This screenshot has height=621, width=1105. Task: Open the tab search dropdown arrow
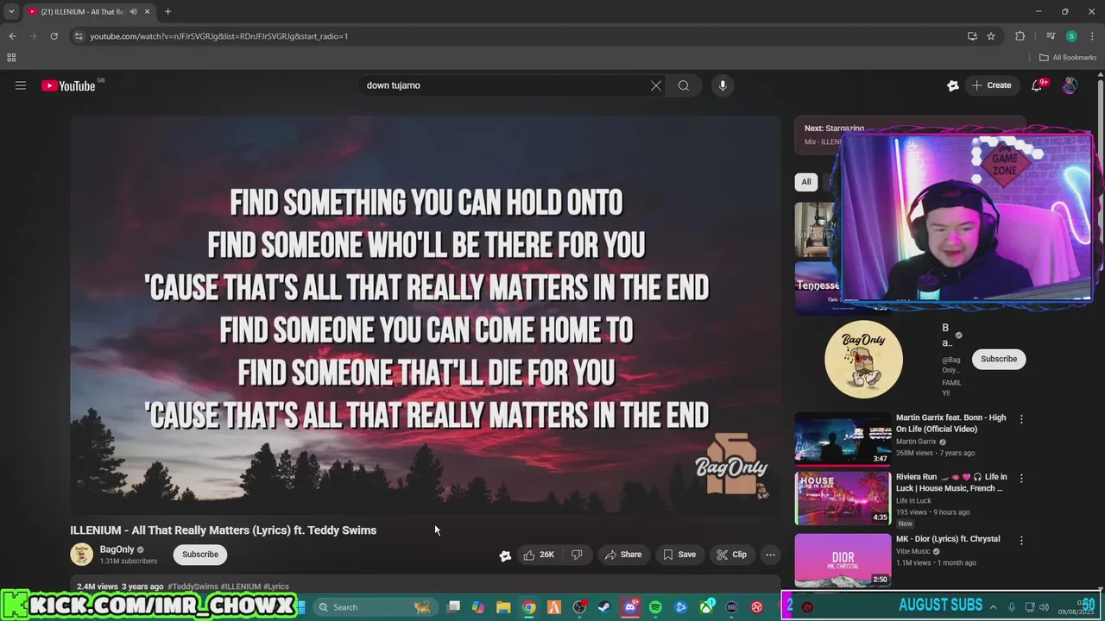[11, 12]
